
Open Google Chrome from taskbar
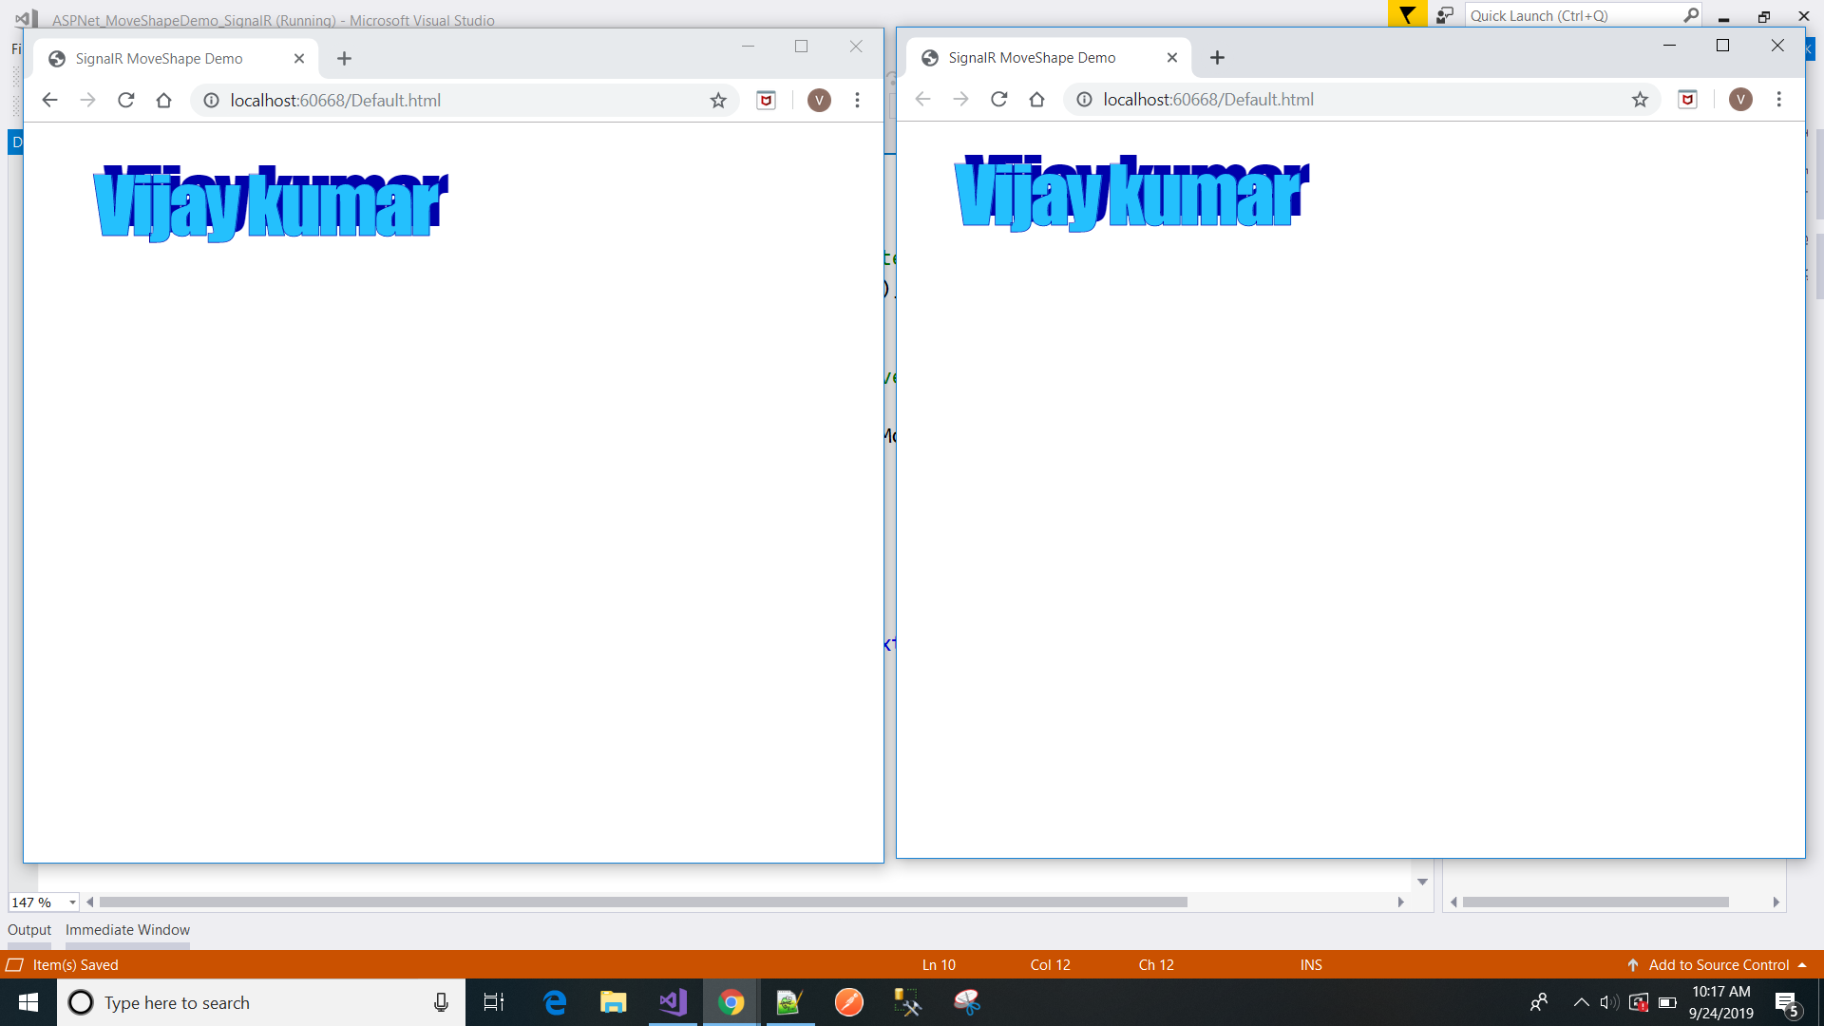click(x=731, y=1002)
